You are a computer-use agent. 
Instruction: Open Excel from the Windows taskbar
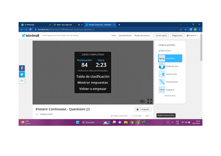(x=144, y=122)
